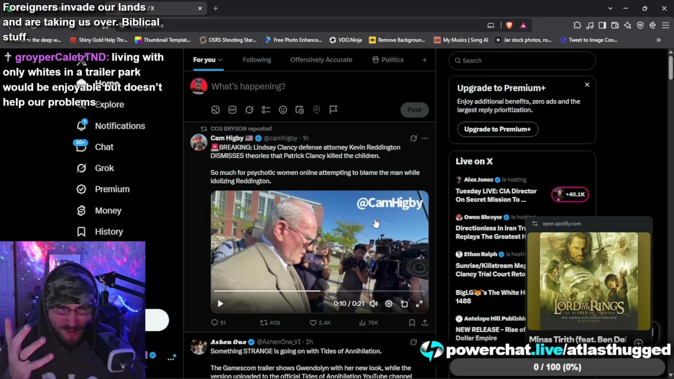
Task: Switch to the Following tab
Action: tap(257, 59)
